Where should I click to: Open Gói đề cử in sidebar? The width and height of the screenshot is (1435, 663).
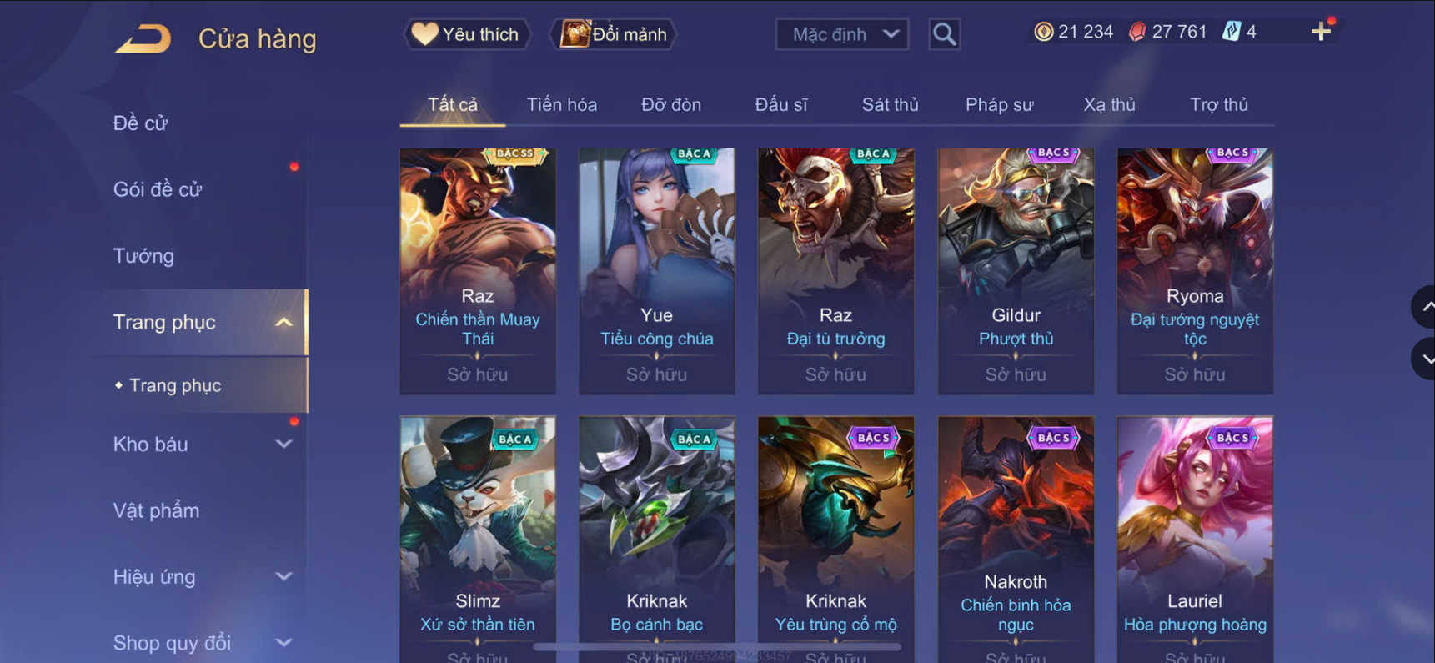coord(158,189)
